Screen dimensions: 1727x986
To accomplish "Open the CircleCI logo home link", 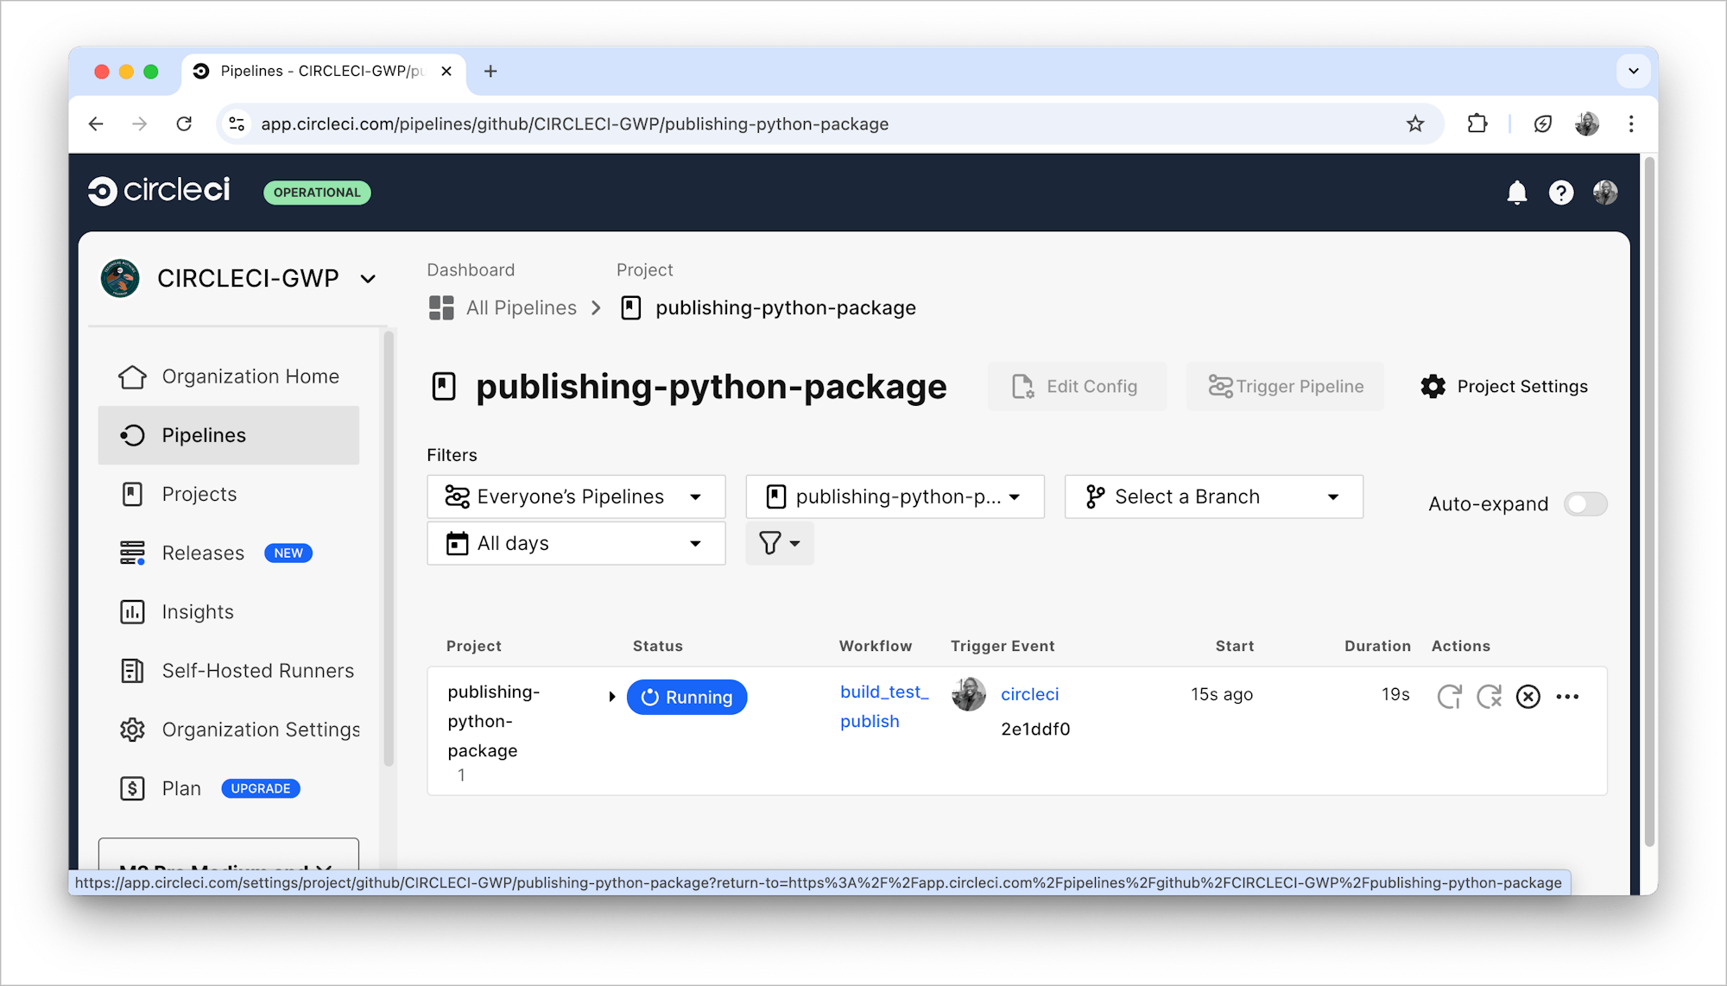I will (160, 191).
